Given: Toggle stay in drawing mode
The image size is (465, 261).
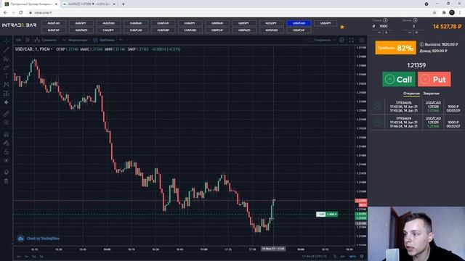Looking at the screenshot, I should [7, 143].
